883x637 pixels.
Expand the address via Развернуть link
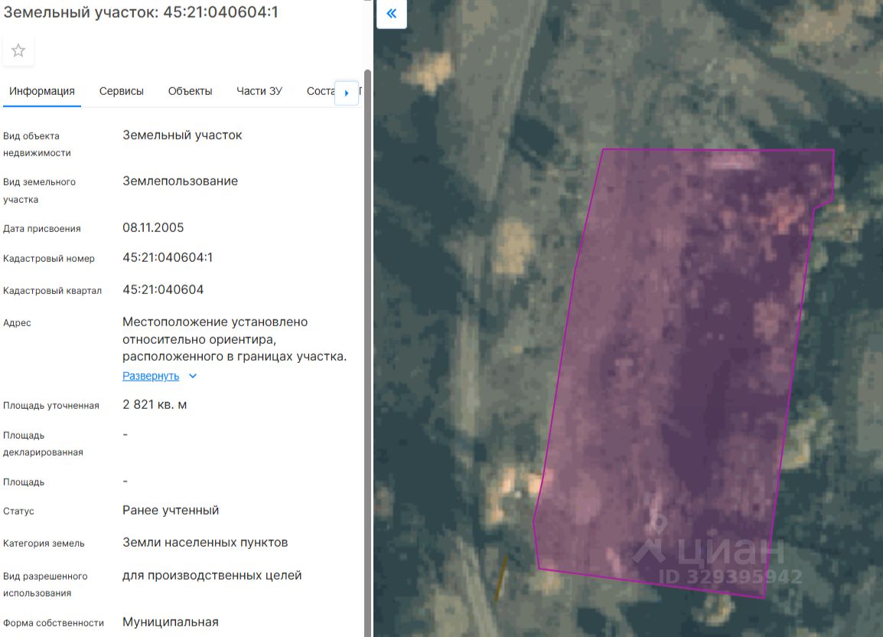(151, 376)
